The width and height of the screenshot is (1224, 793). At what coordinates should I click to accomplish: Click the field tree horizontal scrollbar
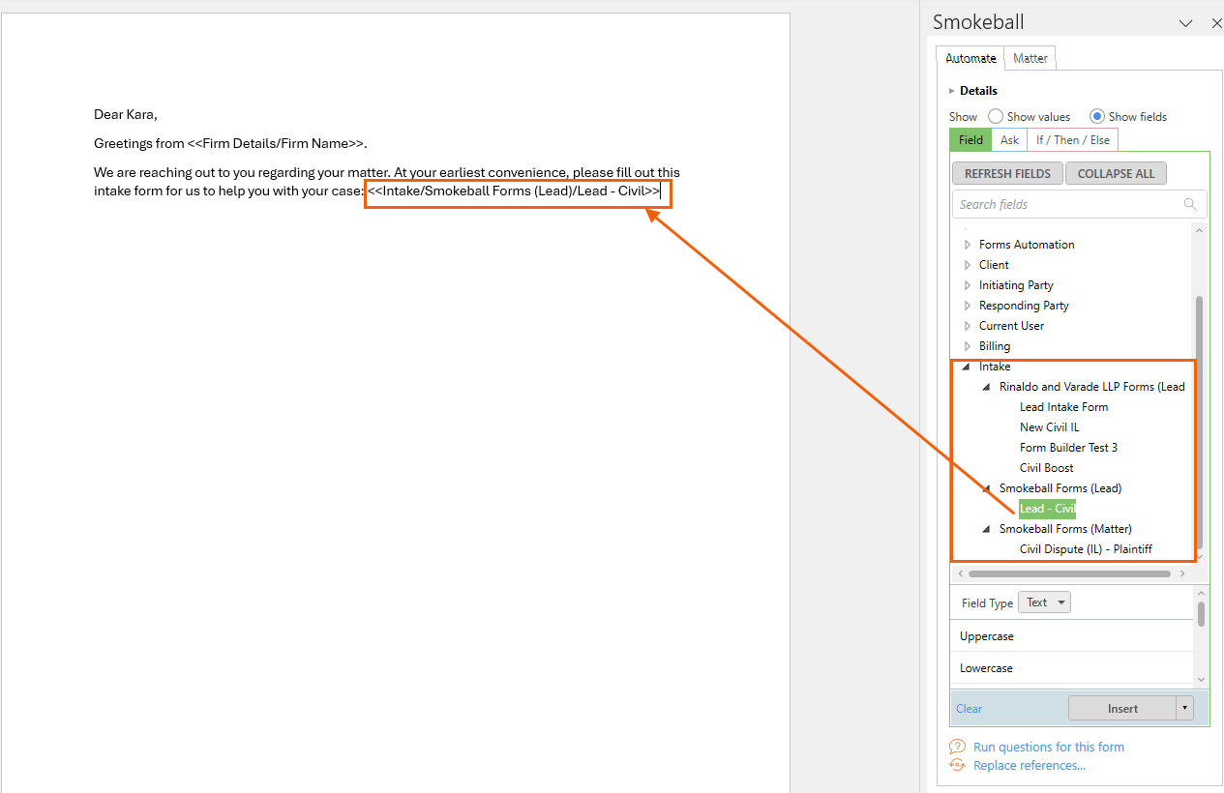[x=1069, y=573]
